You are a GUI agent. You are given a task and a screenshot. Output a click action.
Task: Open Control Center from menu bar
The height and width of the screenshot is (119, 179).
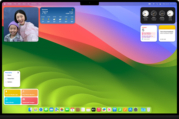point(160,4)
